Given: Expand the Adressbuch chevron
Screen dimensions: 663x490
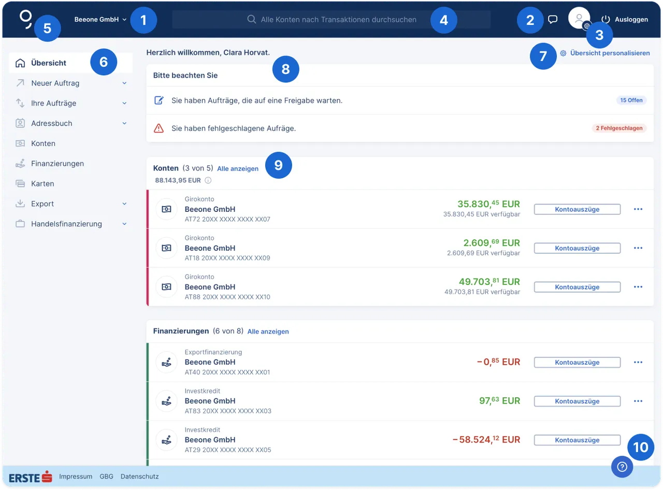Looking at the screenshot, I should click(x=124, y=123).
